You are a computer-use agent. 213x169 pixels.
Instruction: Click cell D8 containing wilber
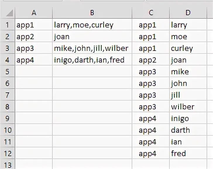point(188,107)
